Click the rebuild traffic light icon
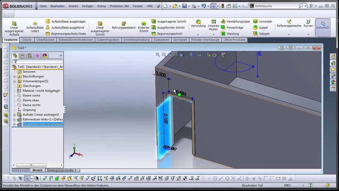 [223, 6]
